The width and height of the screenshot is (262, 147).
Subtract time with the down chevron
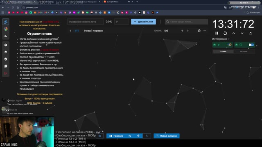242,33
